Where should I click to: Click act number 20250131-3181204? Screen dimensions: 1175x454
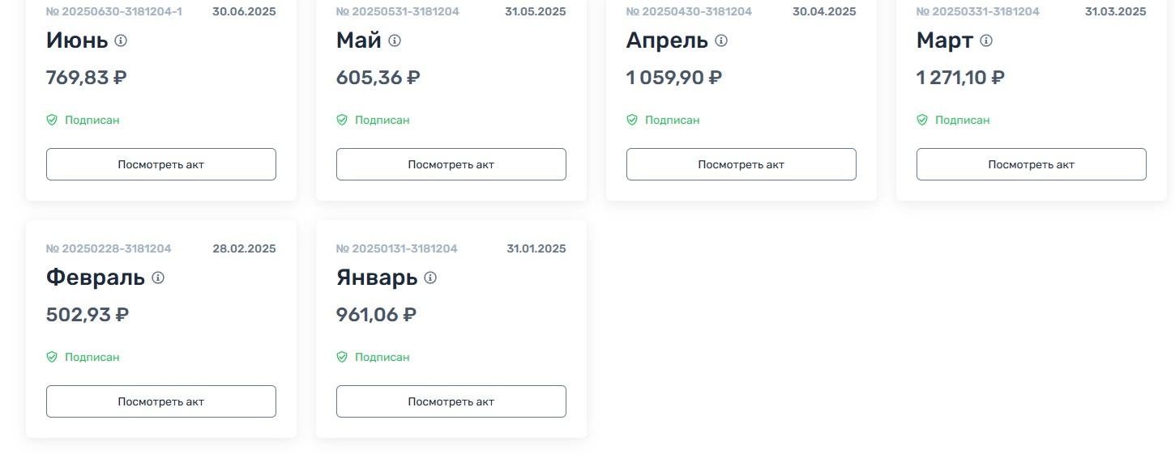pos(396,248)
